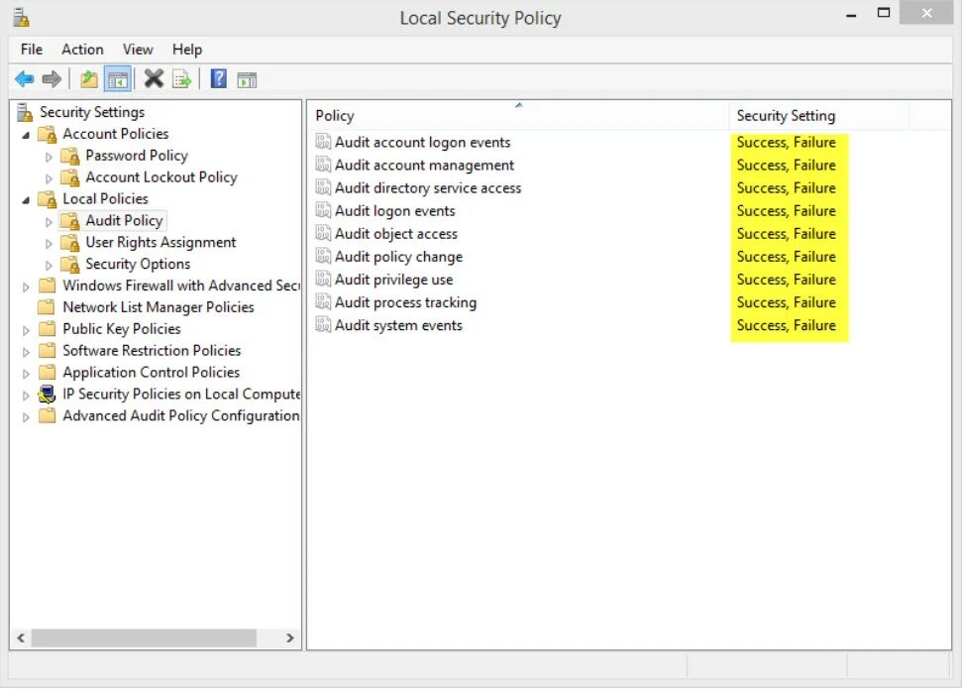Viewport: 962px width, 690px height.
Task: Click the Account Lockout Policy folder icon
Action: (x=70, y=177)
